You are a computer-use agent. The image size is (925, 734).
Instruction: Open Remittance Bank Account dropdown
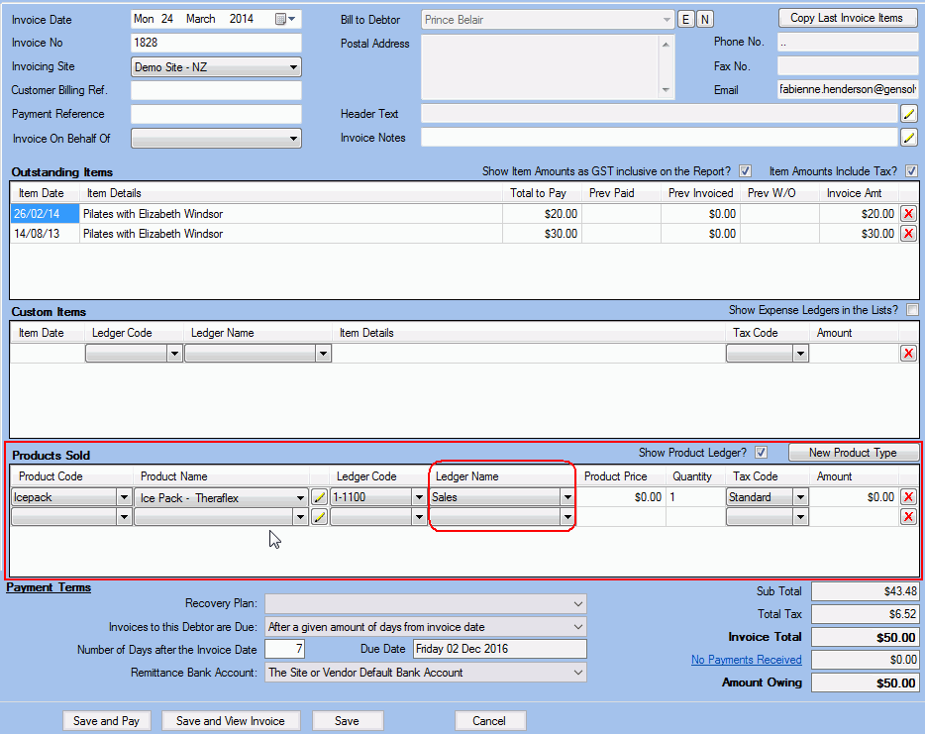(x=578, y=672)
